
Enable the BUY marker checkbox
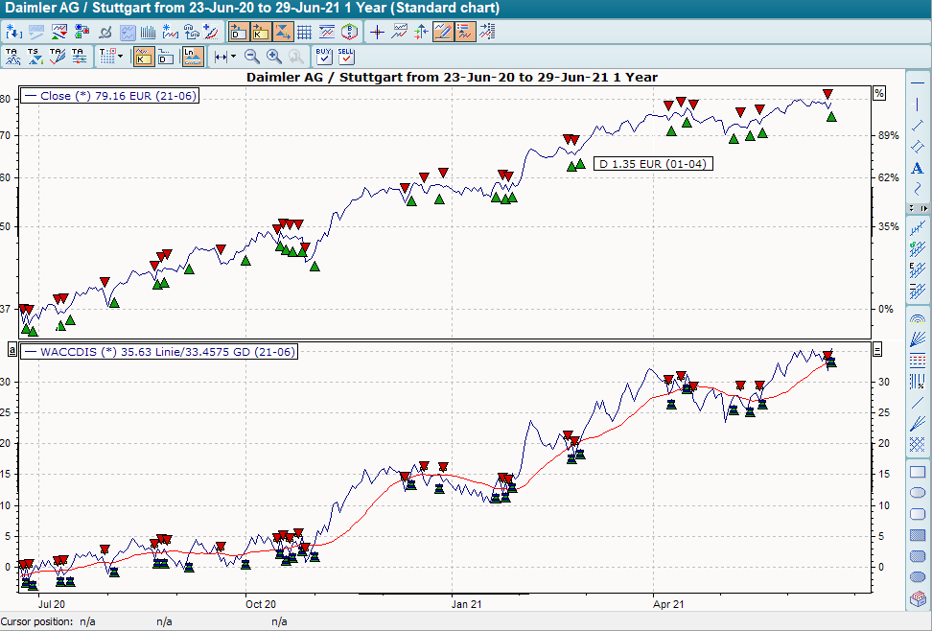click(322, 56)
